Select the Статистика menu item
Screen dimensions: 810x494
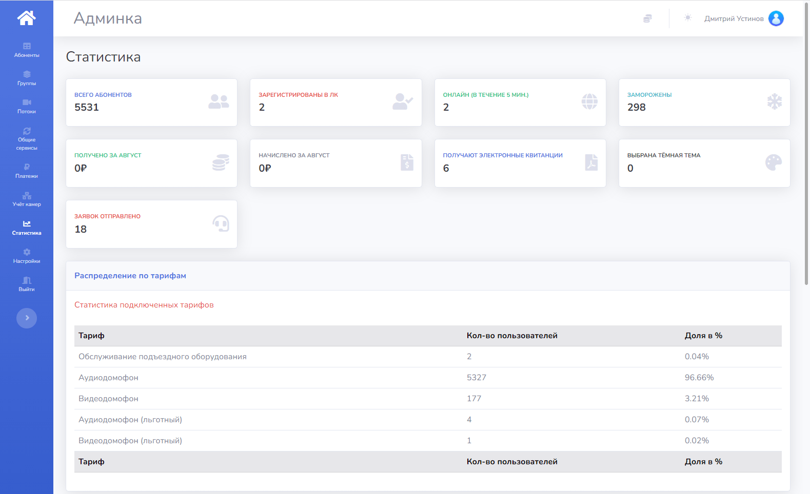click(x=27, y=228)
